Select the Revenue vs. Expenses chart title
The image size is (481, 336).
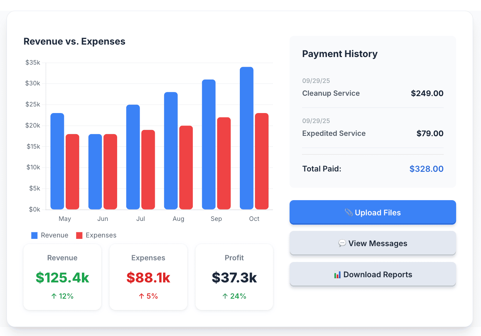(x=74, y=41)
